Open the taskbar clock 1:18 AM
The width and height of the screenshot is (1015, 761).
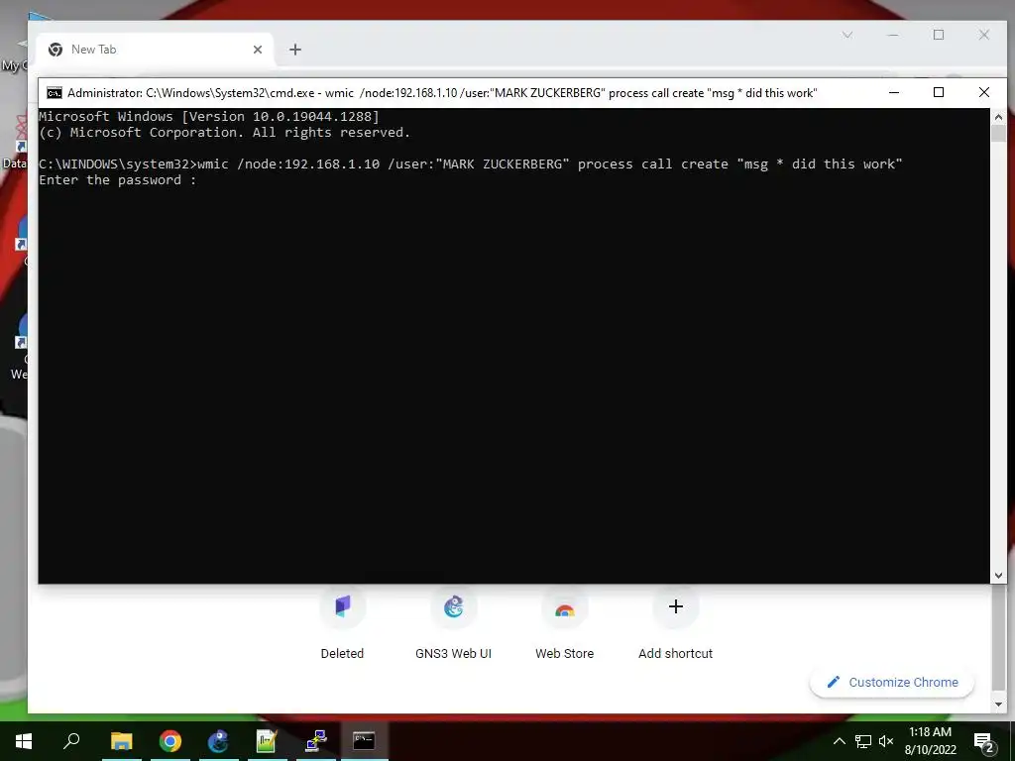[x=930, y=741]
